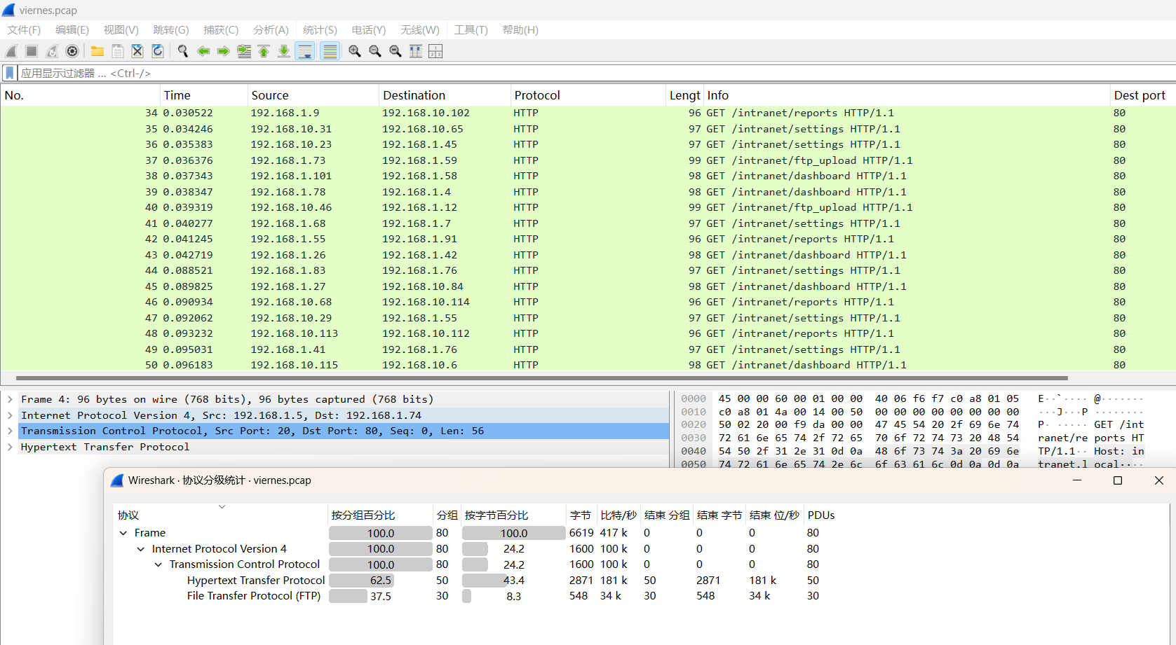1176x645 pixels.
Task: Select packet 45 to 192.168.10.84
Action: (588, 286)
